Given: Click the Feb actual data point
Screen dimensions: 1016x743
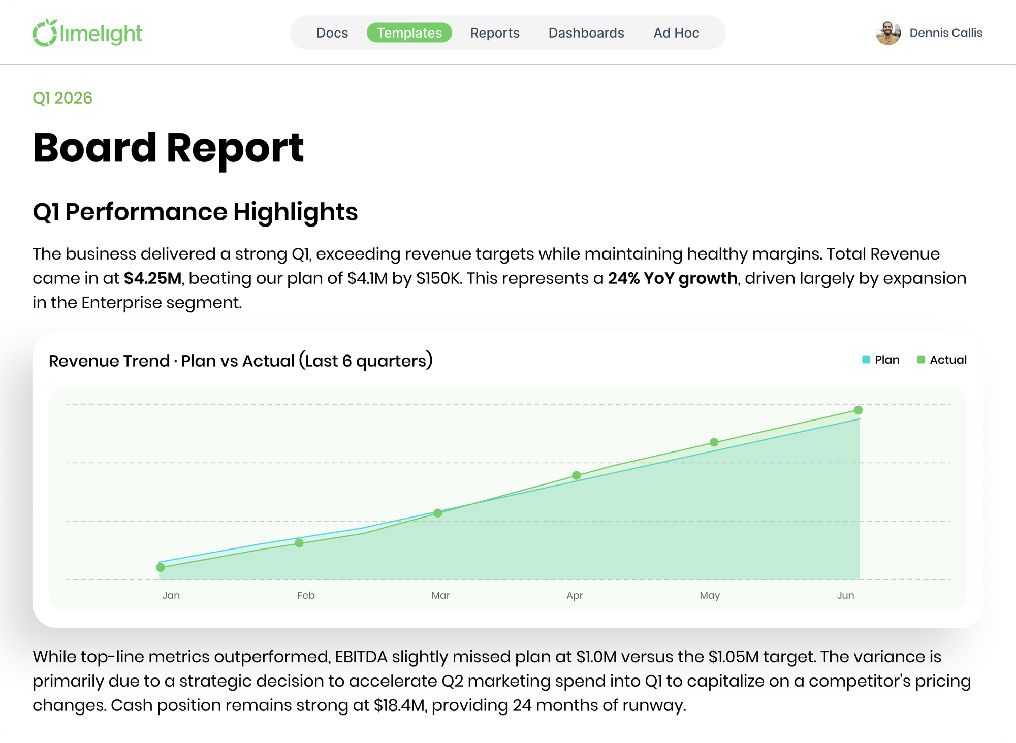Looking at the screenshot, I should (299, 543).
